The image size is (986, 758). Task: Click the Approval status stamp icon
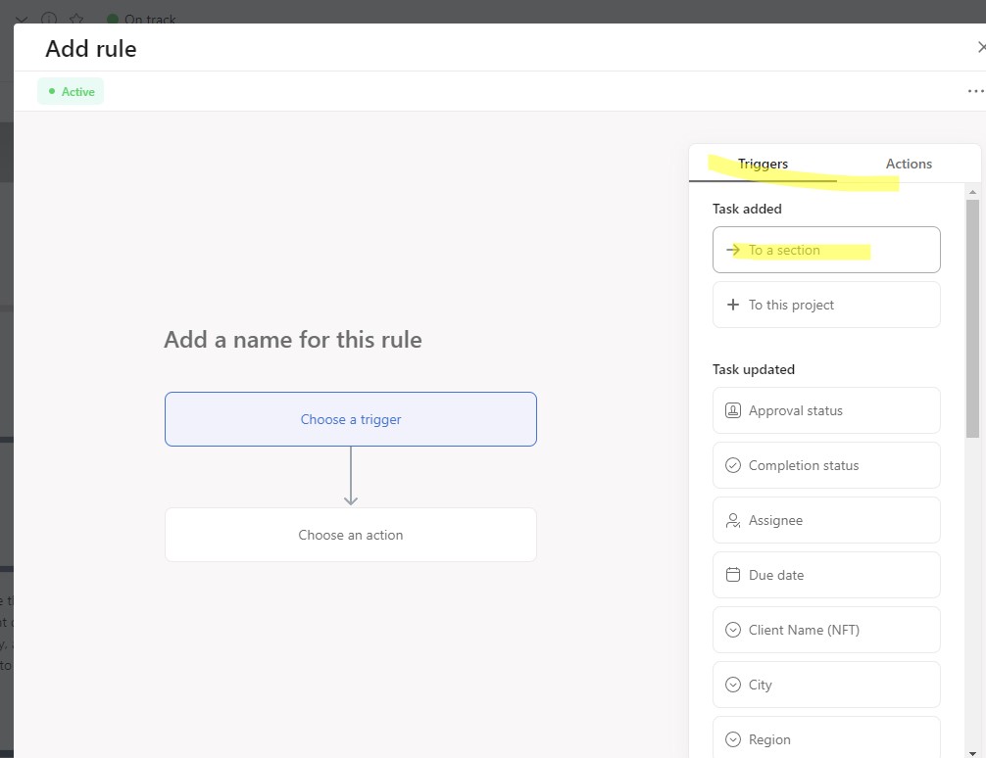(x=732, y=410)
